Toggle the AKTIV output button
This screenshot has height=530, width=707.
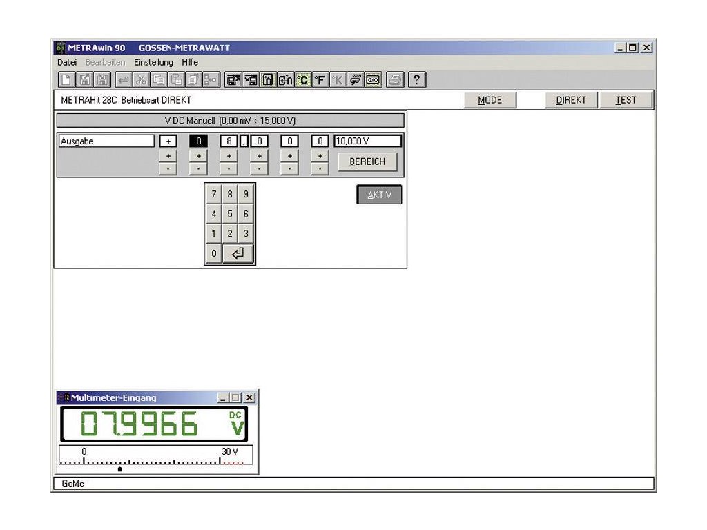[x=379, y=195]
